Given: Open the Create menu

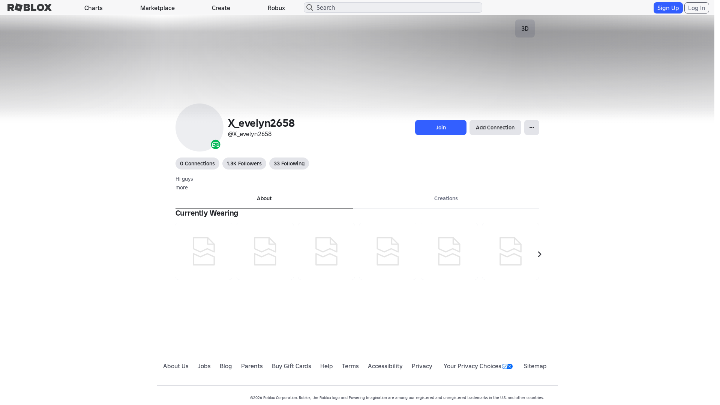Looking at the screenshot, I should point(221,8).
